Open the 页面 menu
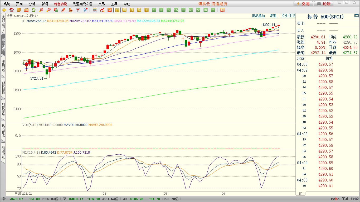360x202 pixels. [x=20, y=4]
